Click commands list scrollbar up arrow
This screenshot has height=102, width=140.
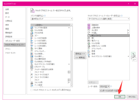point(71,25)
